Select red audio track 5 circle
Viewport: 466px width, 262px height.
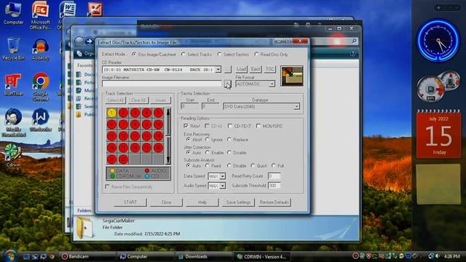[x=158, y=113]
